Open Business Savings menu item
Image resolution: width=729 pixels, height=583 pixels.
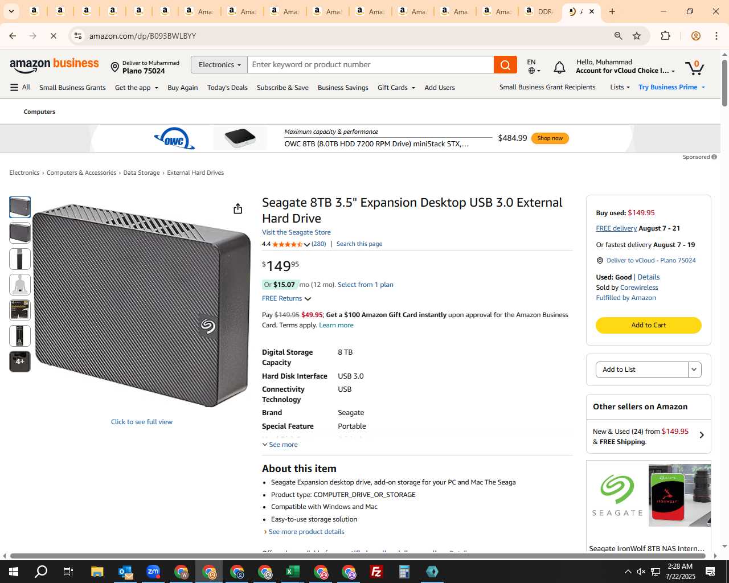pos(343,88)
